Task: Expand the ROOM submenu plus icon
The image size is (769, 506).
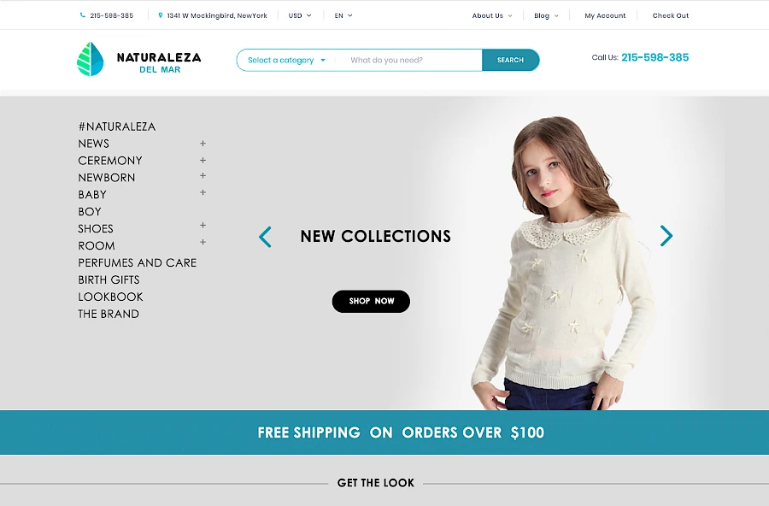Action: 203,242
